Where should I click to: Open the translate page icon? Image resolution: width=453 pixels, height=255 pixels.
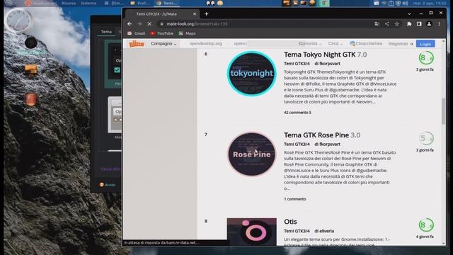[377, 24]
